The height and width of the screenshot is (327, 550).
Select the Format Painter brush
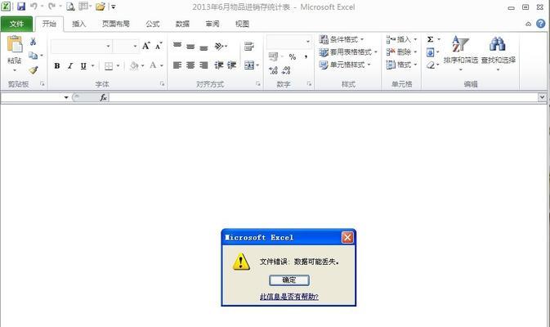click(x=34, y=70)
